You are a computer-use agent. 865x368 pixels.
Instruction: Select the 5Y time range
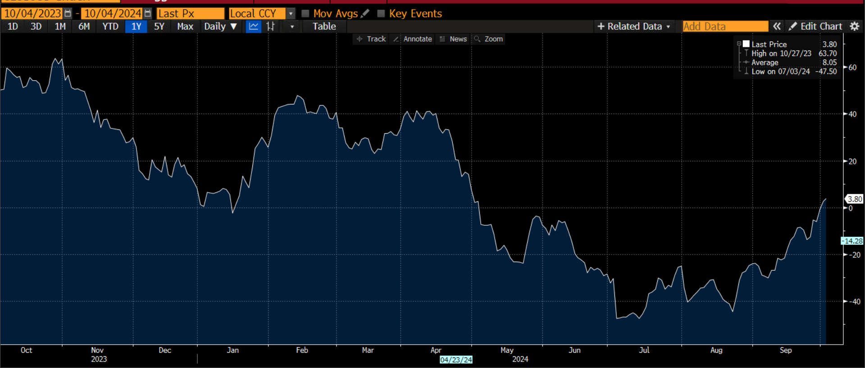tap(159, 27)
